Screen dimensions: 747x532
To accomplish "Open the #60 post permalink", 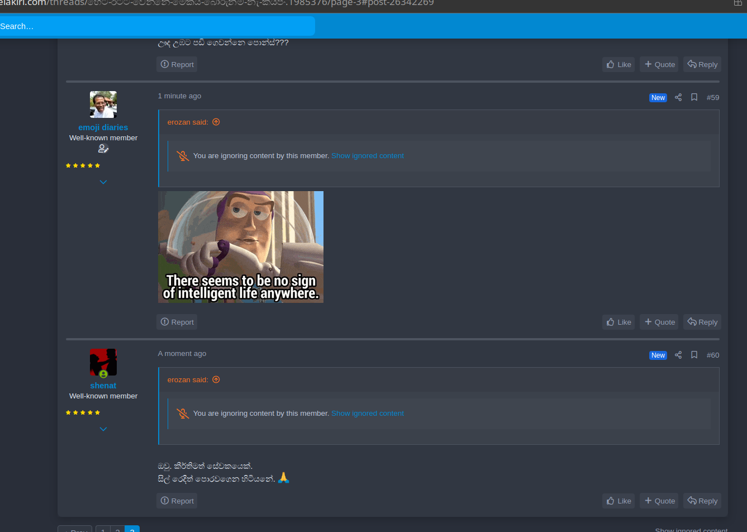I will (x=713, y=355).
